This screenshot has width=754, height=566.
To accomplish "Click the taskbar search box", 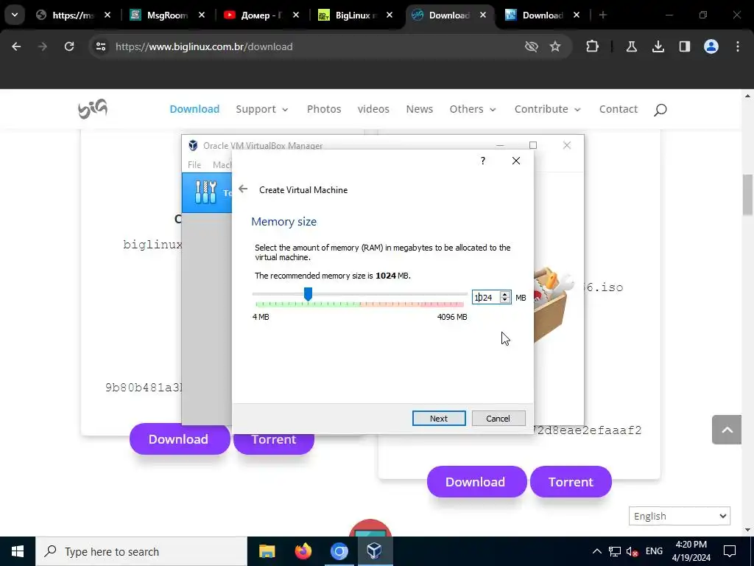I will coord(141,551).
